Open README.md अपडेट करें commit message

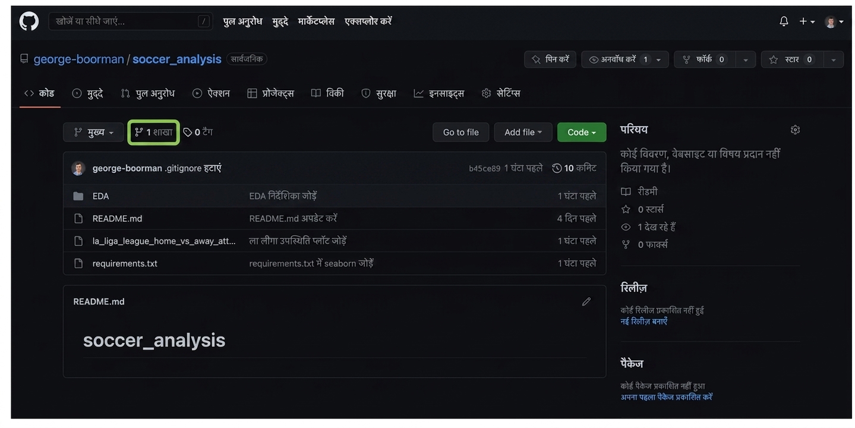coord(293,219)
